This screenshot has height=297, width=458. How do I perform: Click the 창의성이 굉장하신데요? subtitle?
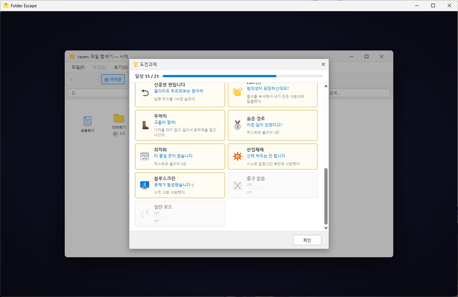268,88
